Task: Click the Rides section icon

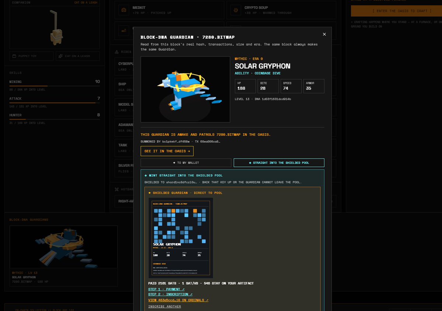Action: pyautogui.click(x=117, y=52)
